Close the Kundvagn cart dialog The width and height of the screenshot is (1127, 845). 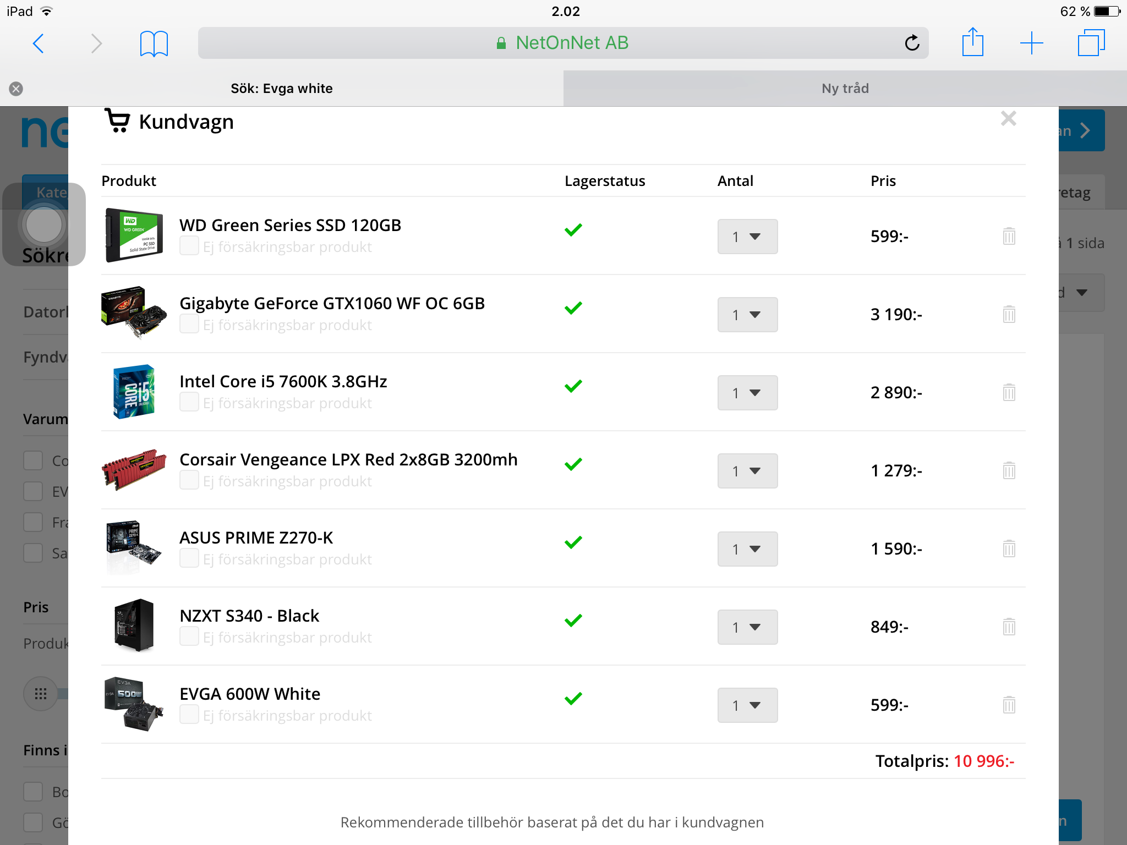(x=1008, y=119)
